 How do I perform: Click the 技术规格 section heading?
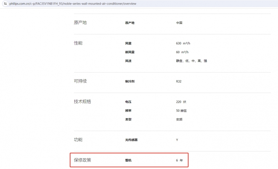coord(82,102)
